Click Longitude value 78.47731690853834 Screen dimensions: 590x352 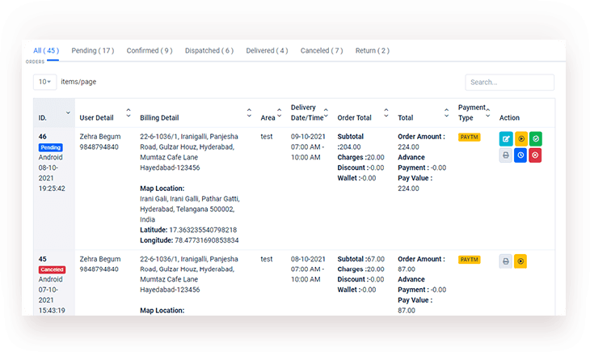(x=207, y=240)
